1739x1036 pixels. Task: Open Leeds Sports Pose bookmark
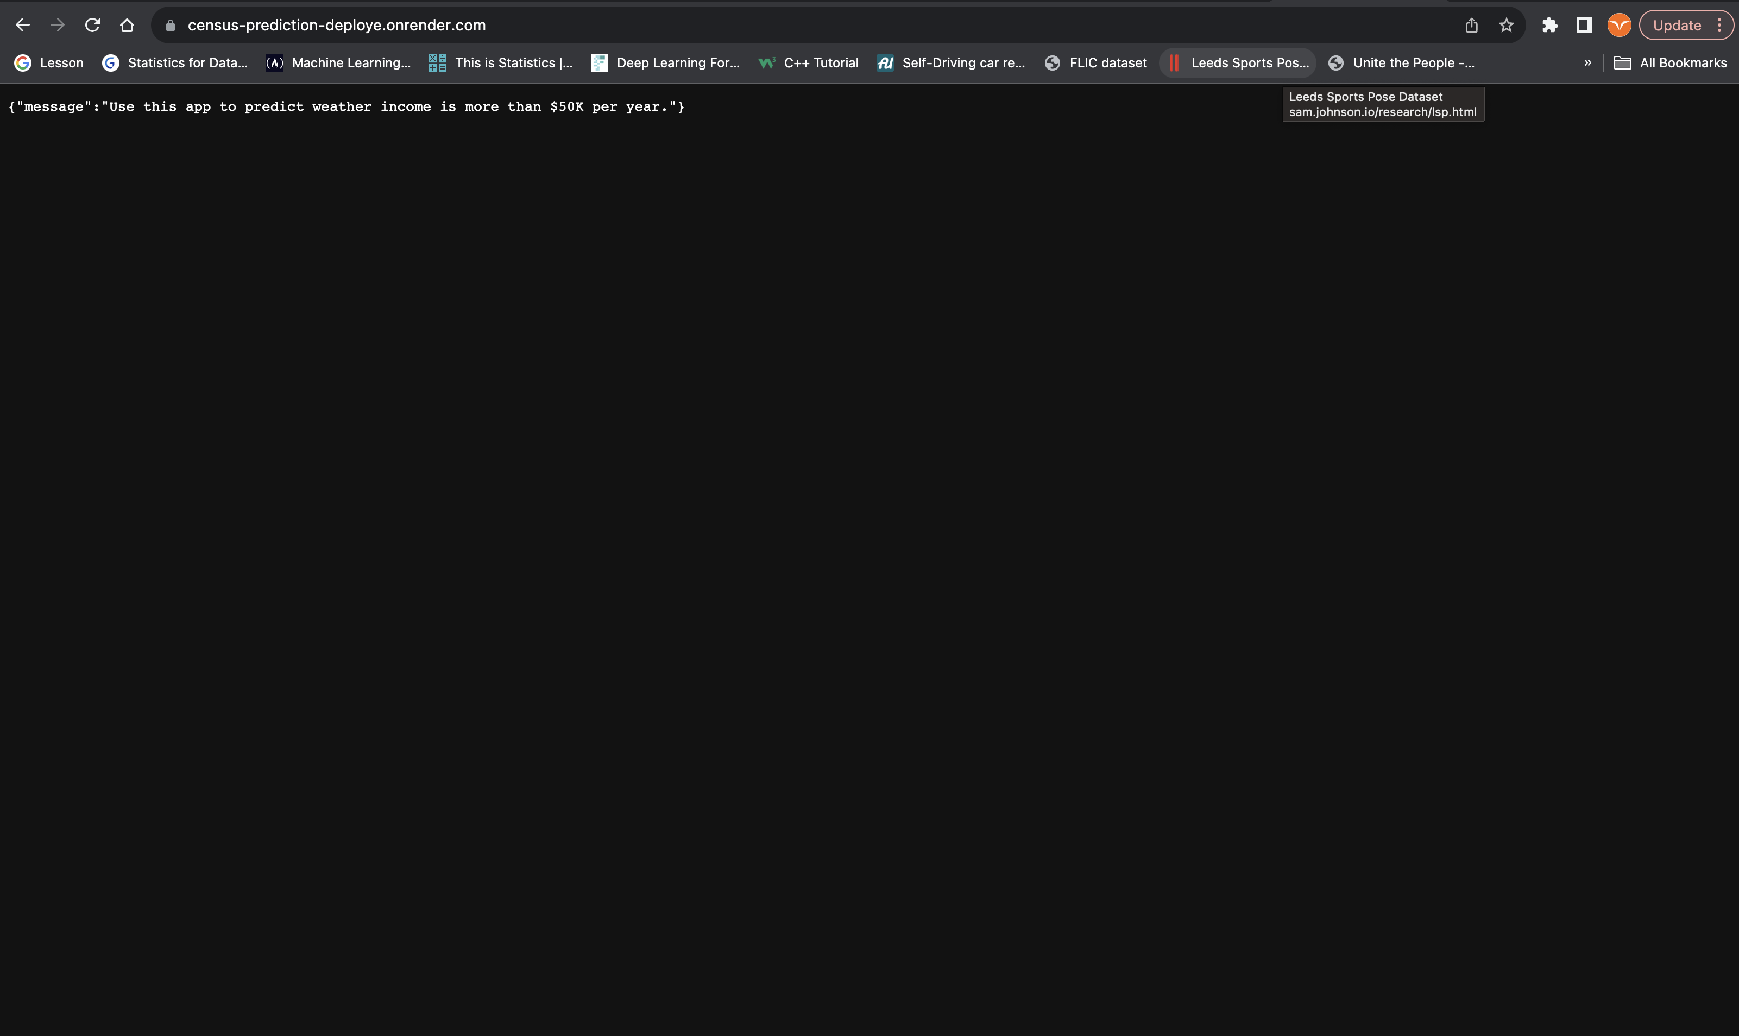(x=1237, y=63)
